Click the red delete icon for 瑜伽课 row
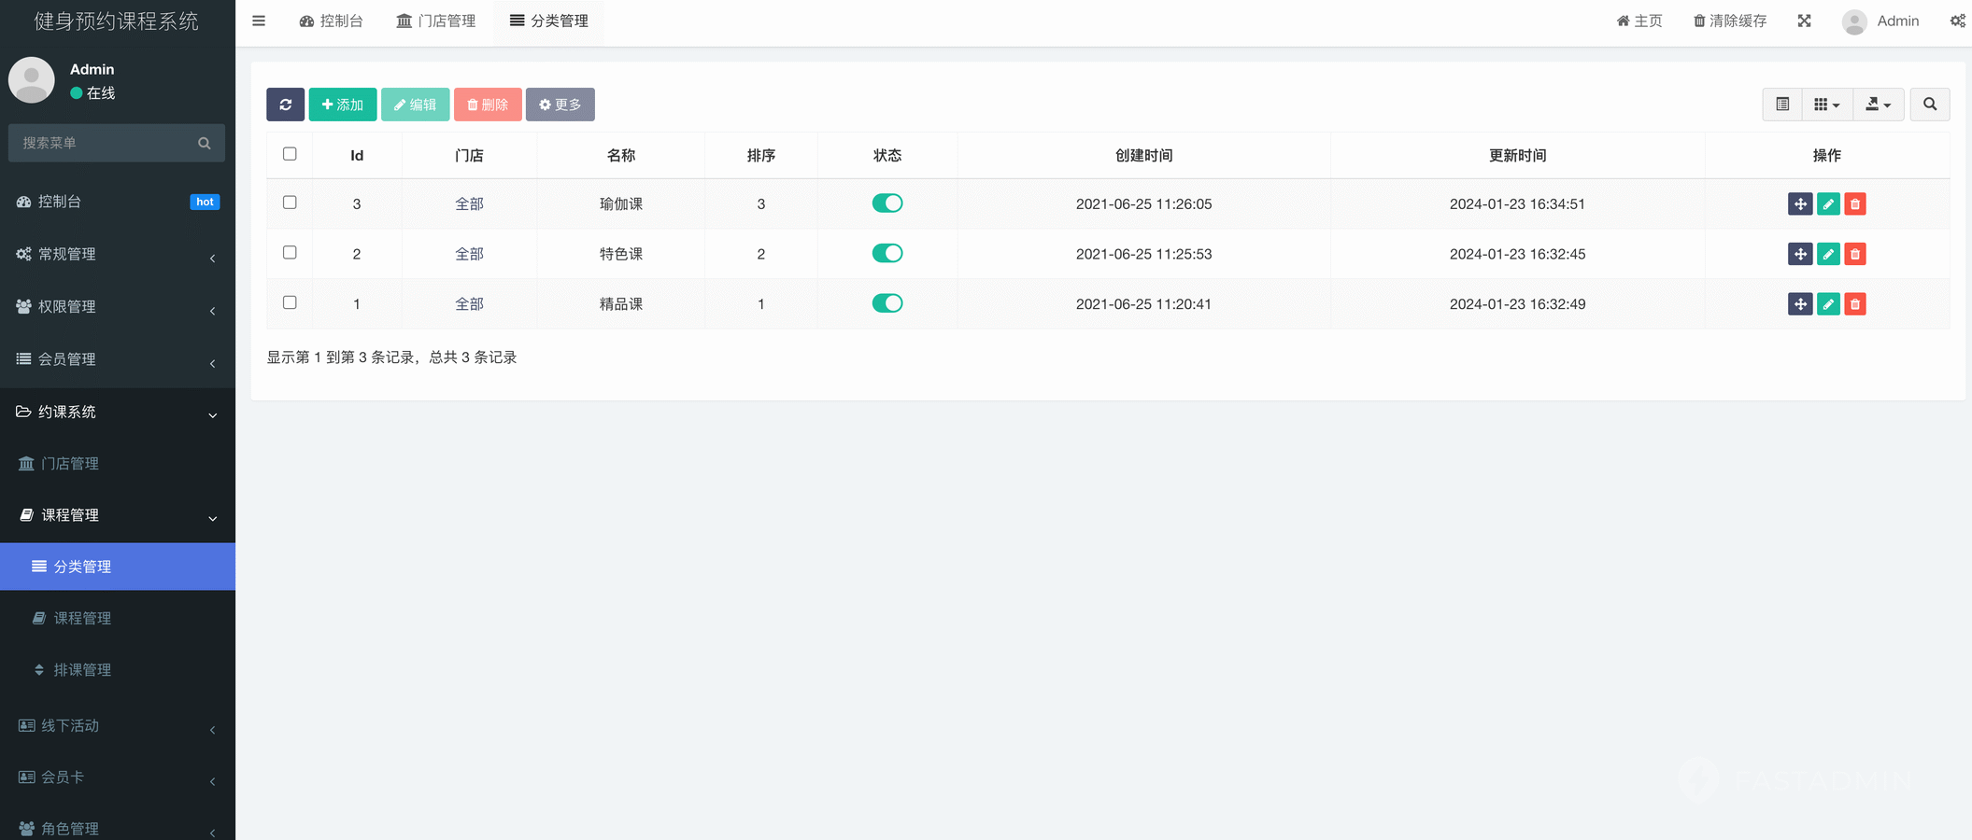Screen dimensions: 1972x840 tap(1855, 204)
